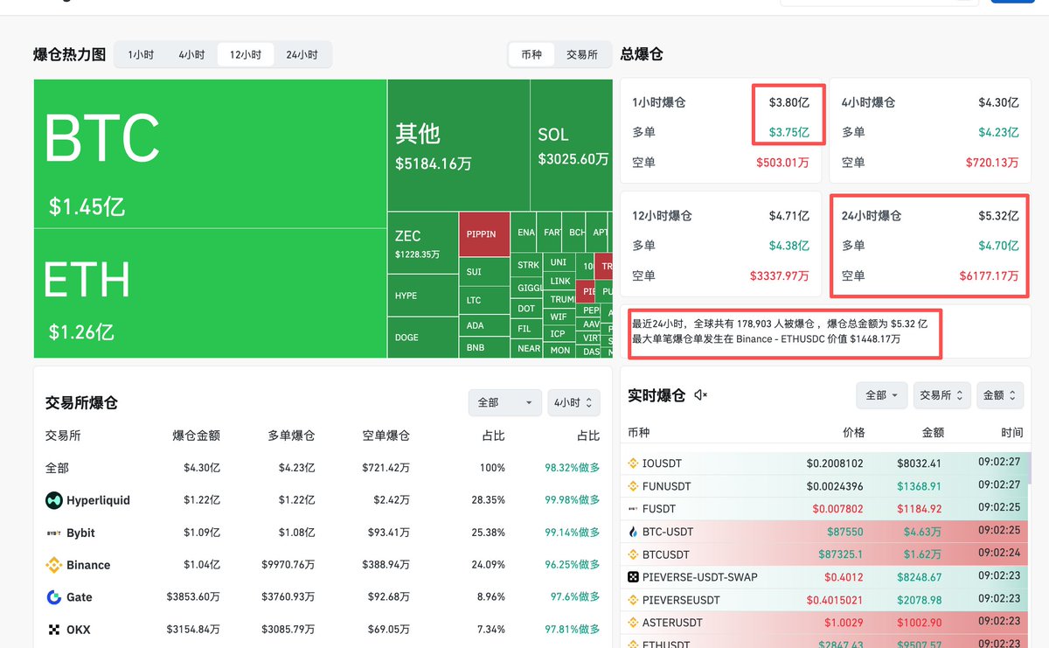Viewport: 1049px width, 648px height.
Task: Click the icon beside IOUSDT row
Action: (634, 463)
